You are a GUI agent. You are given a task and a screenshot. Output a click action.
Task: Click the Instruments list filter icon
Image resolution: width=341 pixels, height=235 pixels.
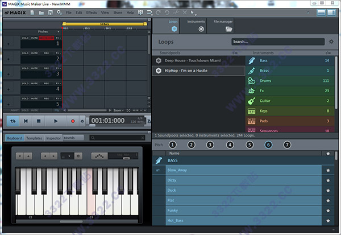(328, 53)
